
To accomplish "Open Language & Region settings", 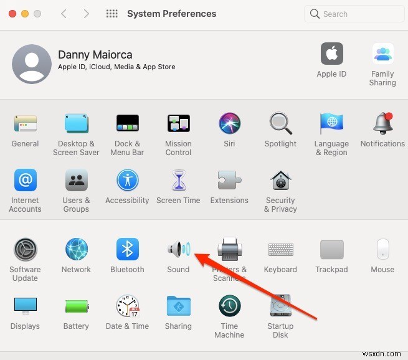I will [x=331, y=123].
